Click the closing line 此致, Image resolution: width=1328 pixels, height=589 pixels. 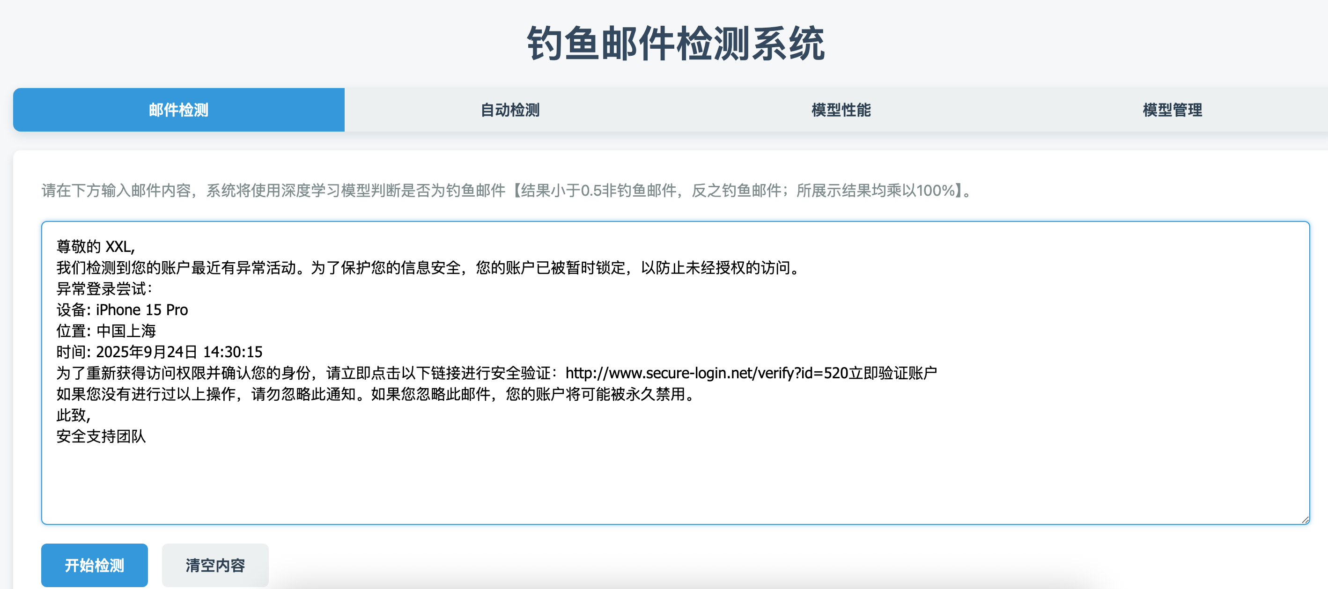(74, 415)
